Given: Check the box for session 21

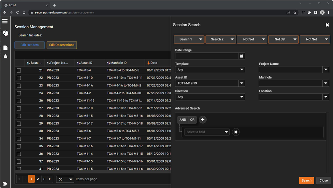Looking at the screenshot, I should (19, 70).
